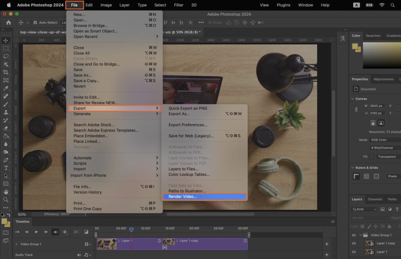401x259 pixels.
Task: Select the Lasso tool
Action: tap(6, 56)
